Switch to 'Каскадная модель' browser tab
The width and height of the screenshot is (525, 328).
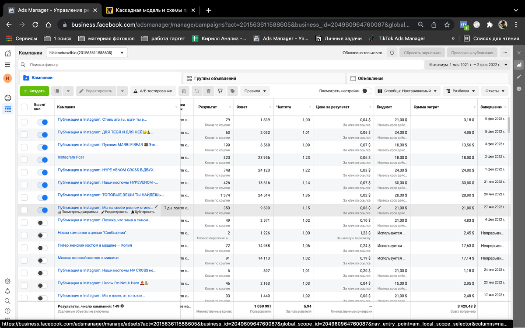click(151, 10)
